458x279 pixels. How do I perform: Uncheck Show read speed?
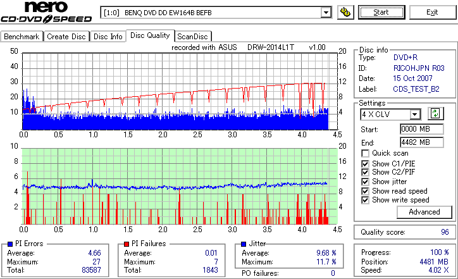tap(365, 191)
